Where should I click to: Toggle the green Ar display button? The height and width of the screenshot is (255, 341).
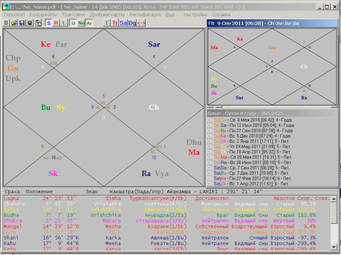click(89, 23)
